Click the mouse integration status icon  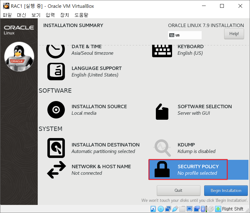(x=211, y=209)
